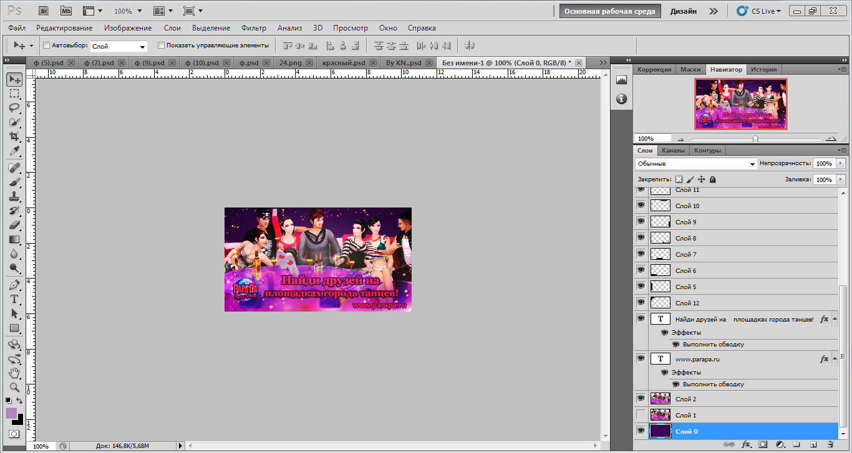Select the Lasso tool

pos(14,108)
